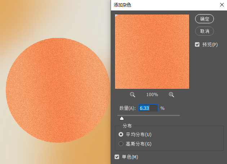Screen dimensions: 227x164
Task: Click the amount slider handle
Action: (122, 118)
